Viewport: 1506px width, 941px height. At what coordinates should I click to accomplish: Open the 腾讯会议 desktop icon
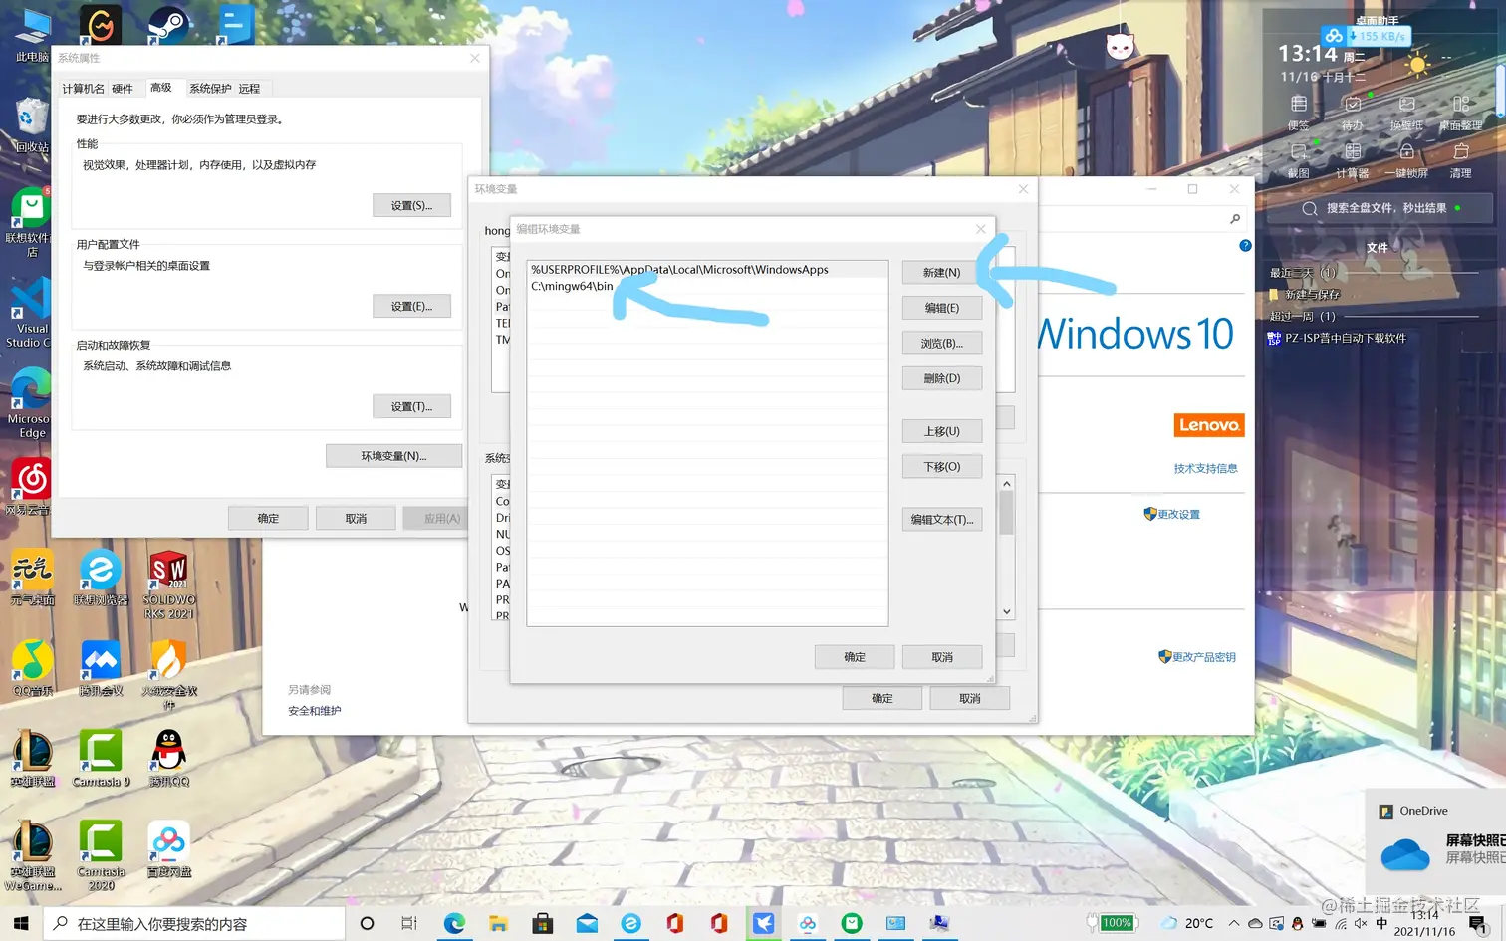(101, 667)
